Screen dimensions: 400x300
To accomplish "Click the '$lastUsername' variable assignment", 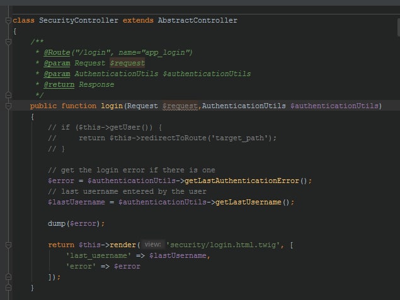I will tap(76, 203).
